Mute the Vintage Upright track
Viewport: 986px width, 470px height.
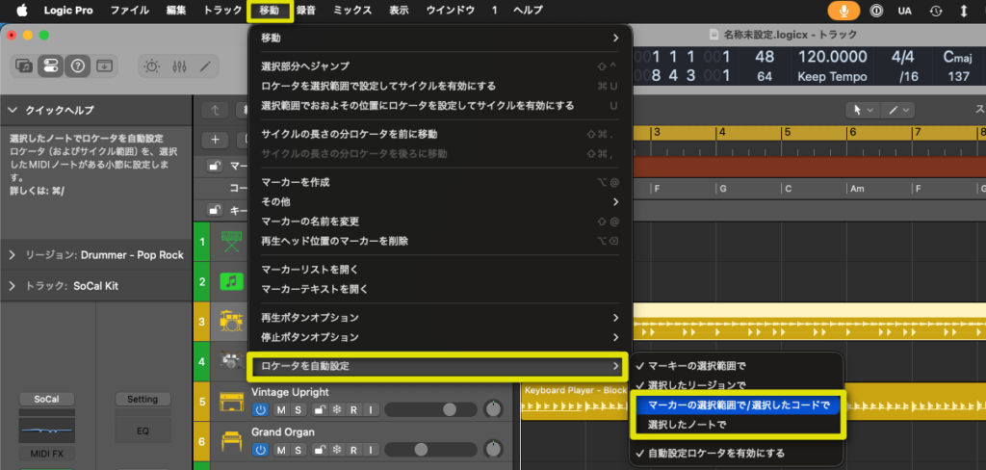281,411
